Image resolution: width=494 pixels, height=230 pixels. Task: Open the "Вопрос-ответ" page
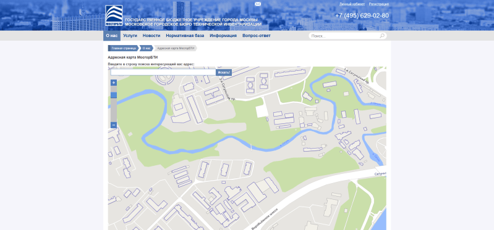coord(257,36)
